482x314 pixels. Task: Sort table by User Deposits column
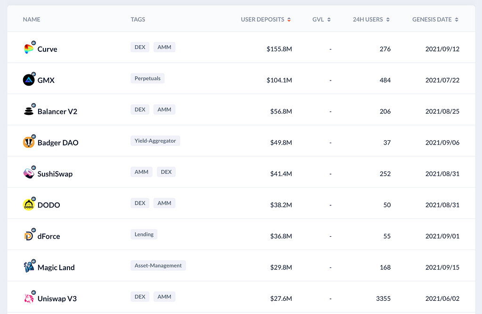pos(266,20)
